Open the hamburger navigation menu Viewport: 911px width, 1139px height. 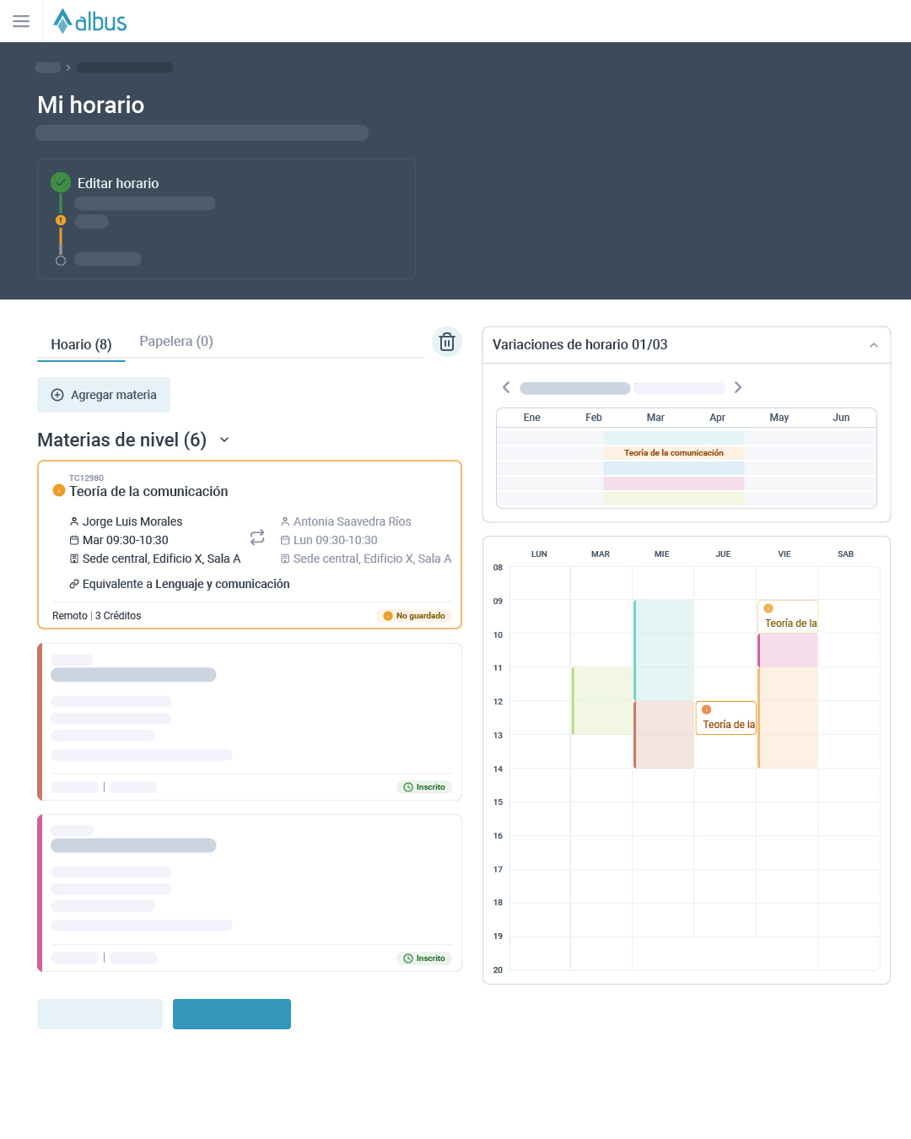click(x=21, y=21)
